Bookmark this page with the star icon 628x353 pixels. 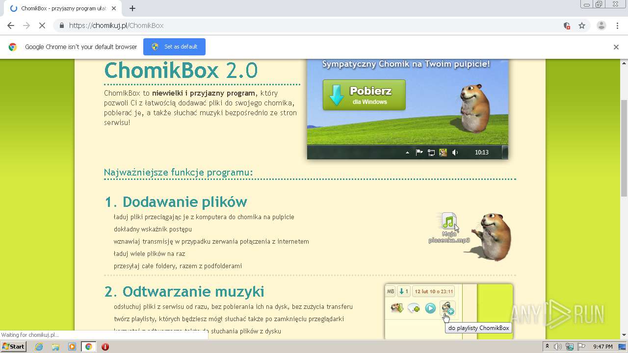582,25
